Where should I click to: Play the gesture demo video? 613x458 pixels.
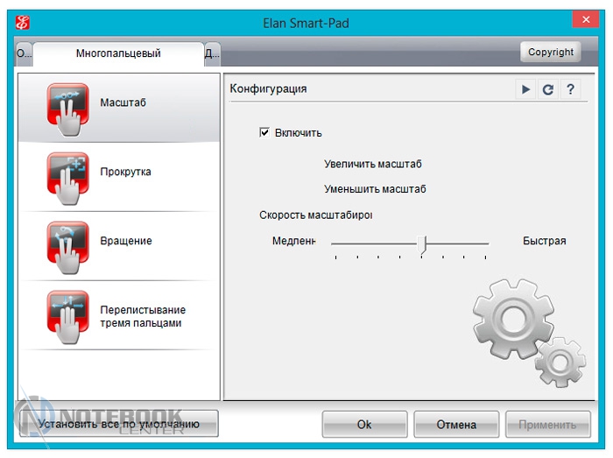(x=525, y=89)
